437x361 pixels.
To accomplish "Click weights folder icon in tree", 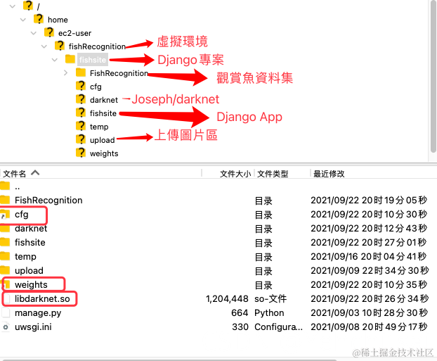I will [x=81, y=153].
